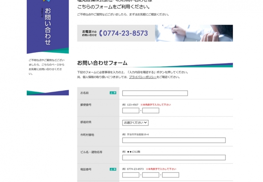Click the first 電話番号 phone number box
The image size is (263, 182).
pos(130,175)
